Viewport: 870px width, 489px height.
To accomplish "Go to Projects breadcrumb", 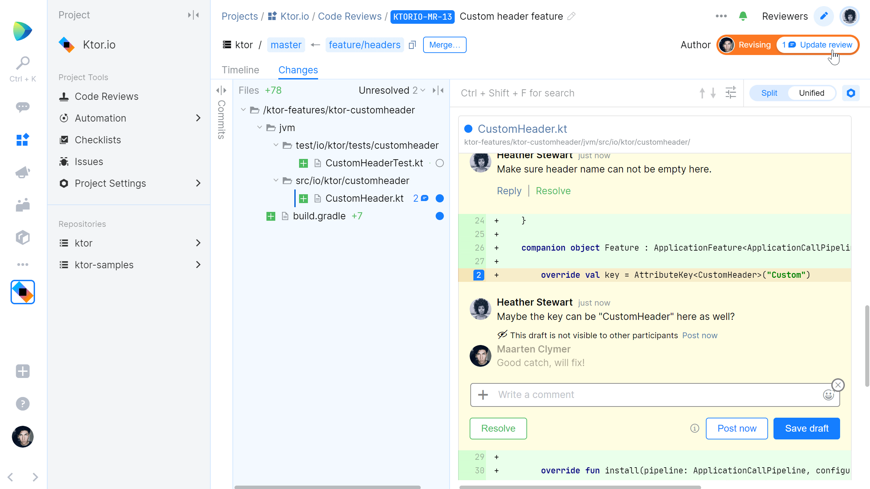I will [x=240, y=16].
